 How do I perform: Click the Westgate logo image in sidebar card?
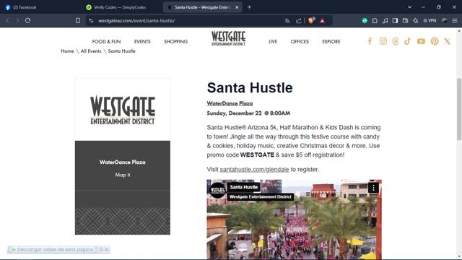[x=123, y=110]
